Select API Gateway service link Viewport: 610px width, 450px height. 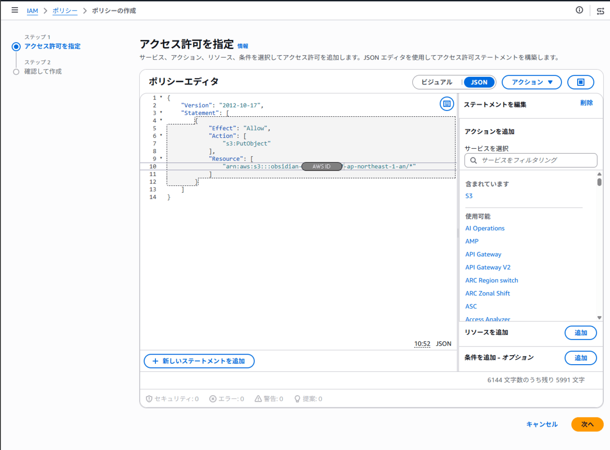(483, 255)
